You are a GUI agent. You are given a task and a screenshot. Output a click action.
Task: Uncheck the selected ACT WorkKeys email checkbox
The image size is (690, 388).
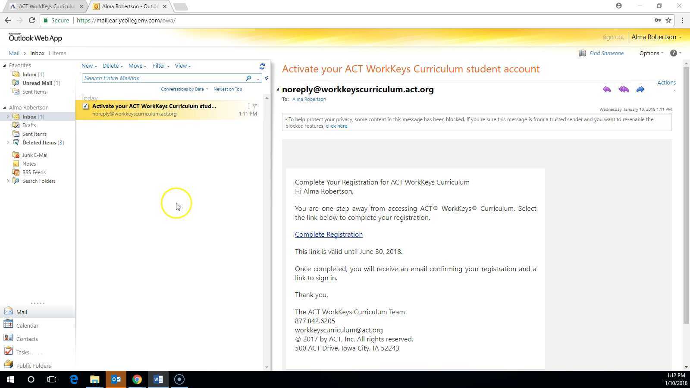(x=85, y=106)
